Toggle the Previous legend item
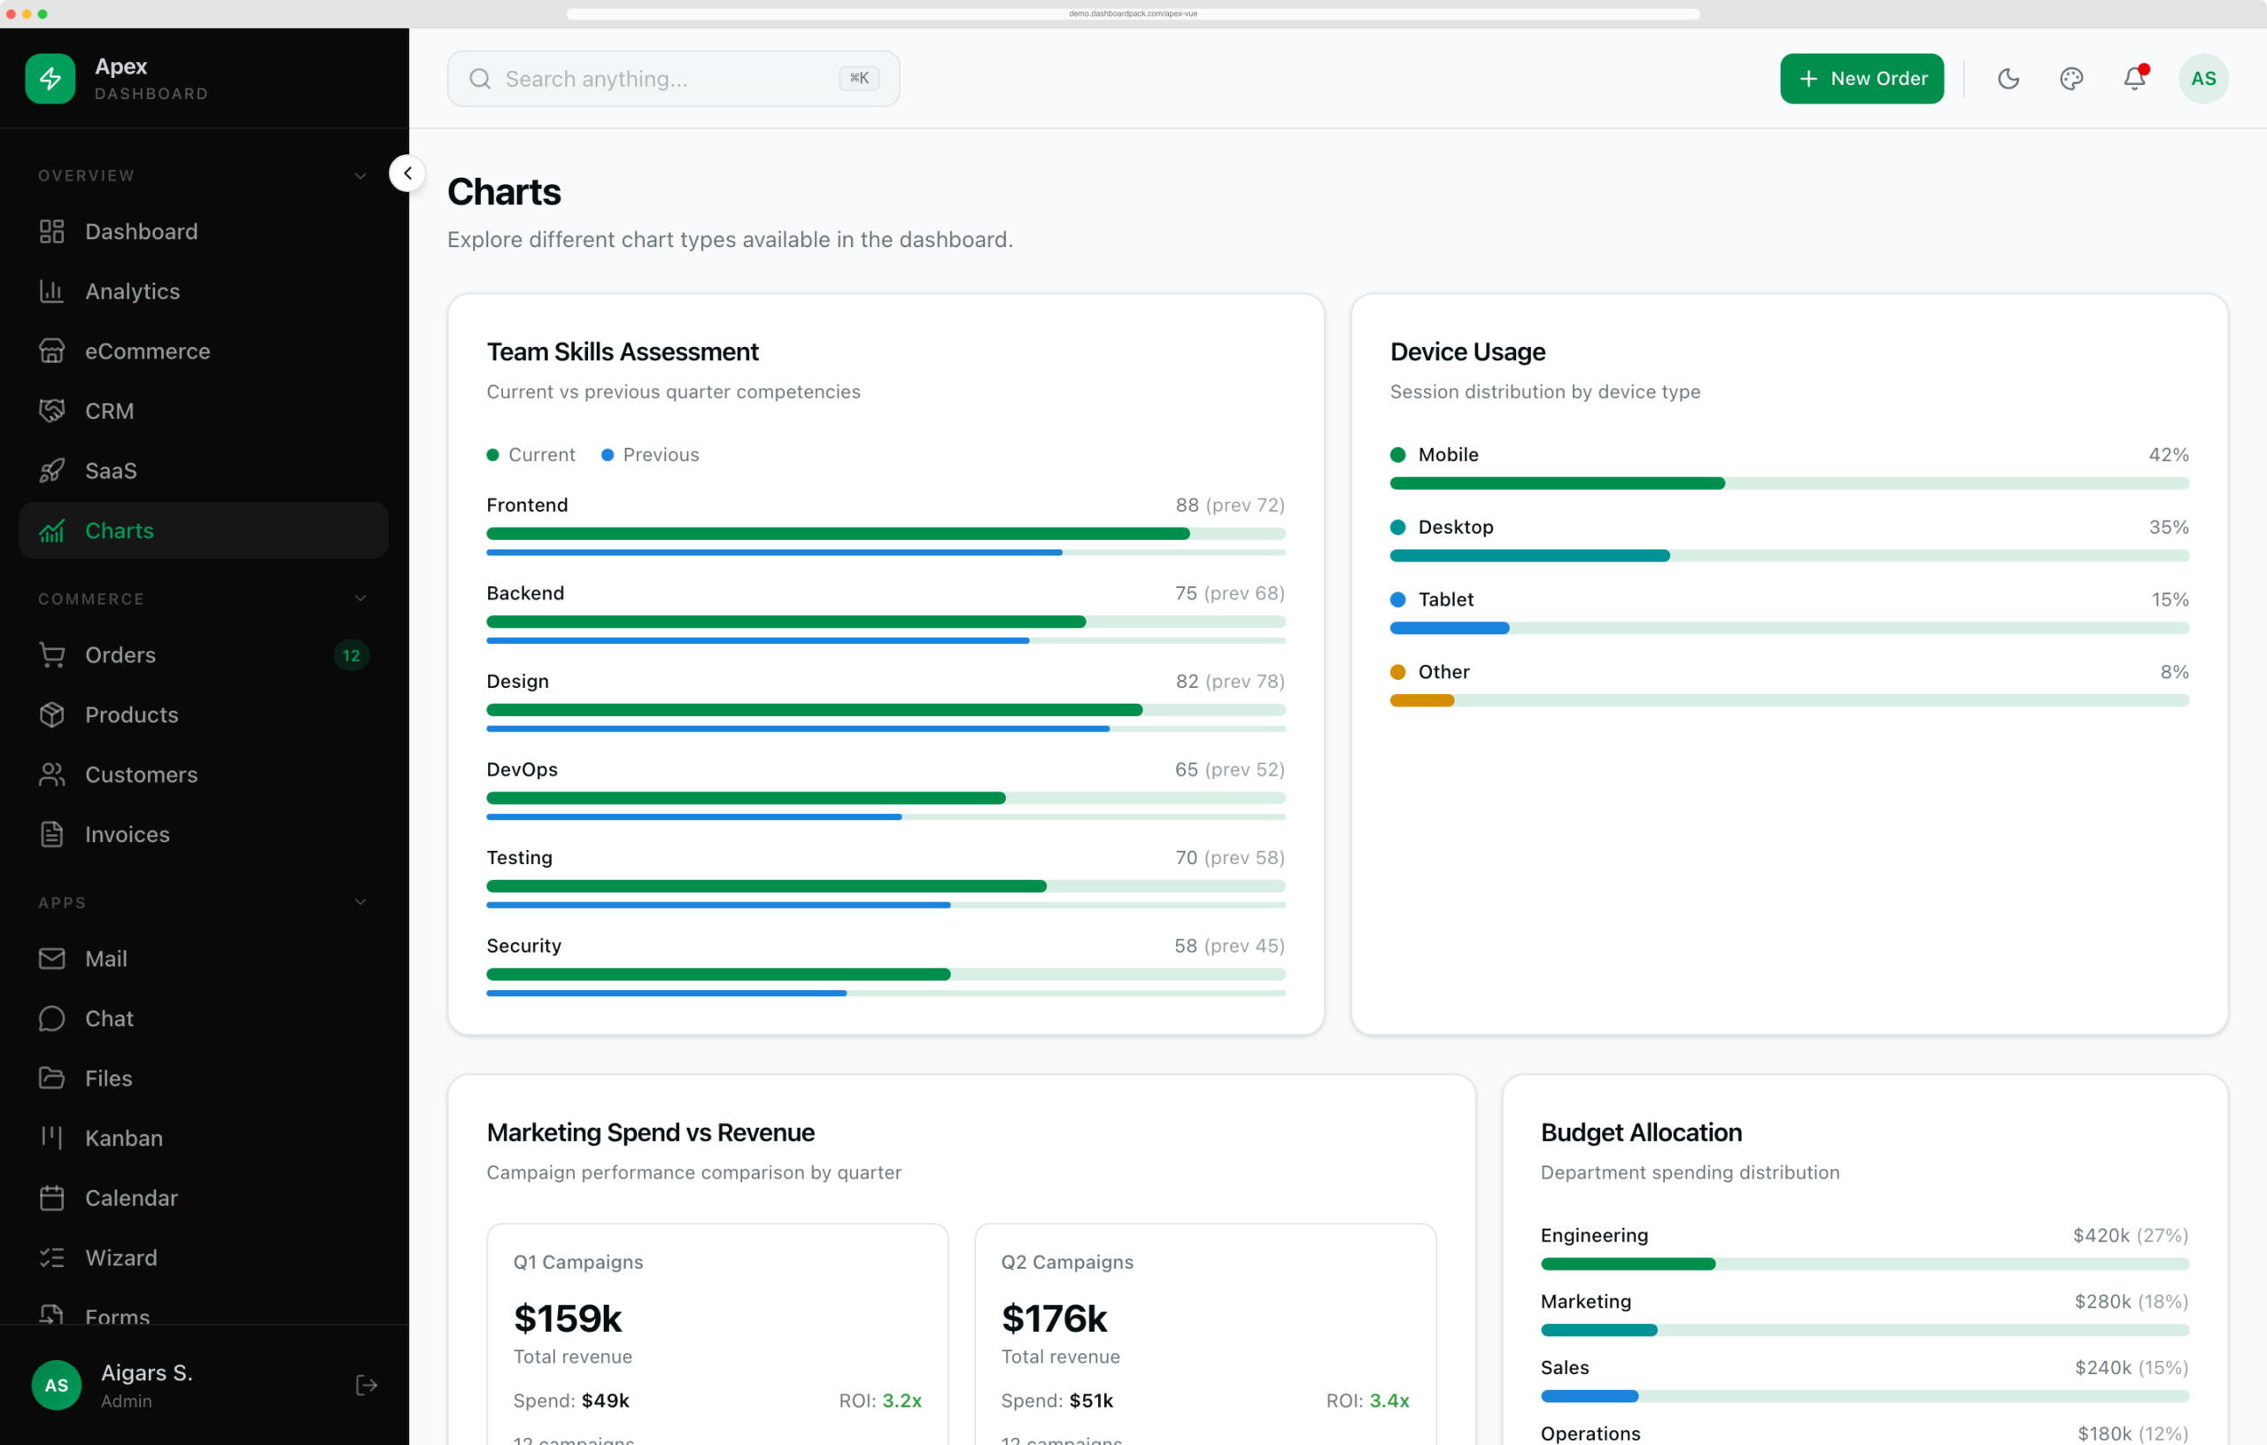 651,455
